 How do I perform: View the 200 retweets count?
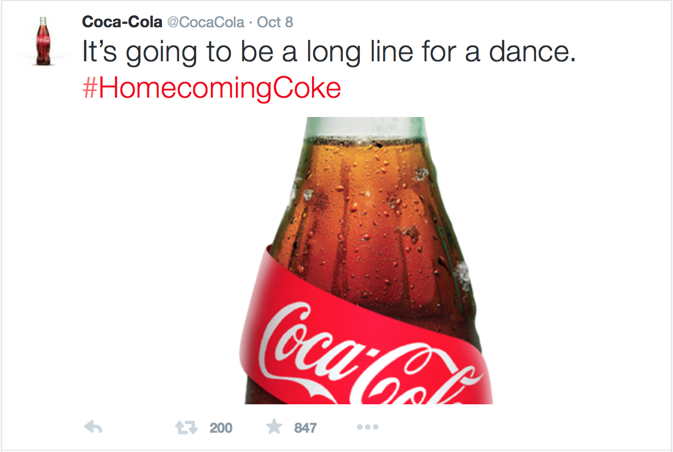221,428
